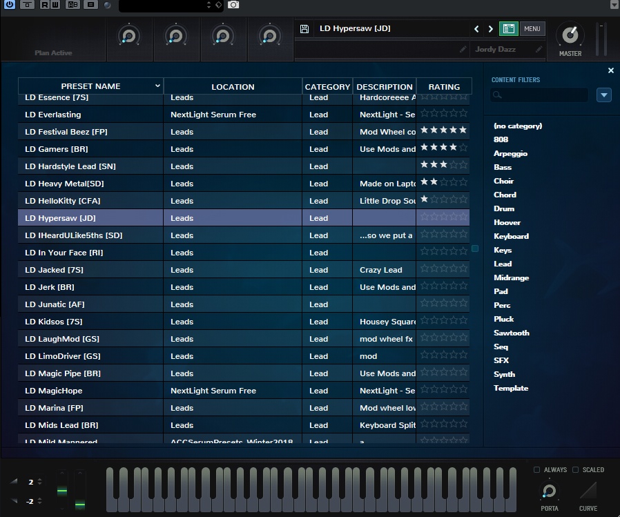Enable the SCALED checkbox near the keyboard

tap(575, 469)
